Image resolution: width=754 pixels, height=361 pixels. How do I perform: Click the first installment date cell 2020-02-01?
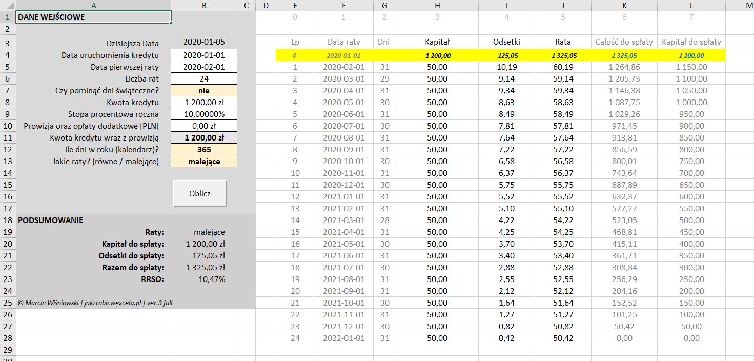[204, 67]
